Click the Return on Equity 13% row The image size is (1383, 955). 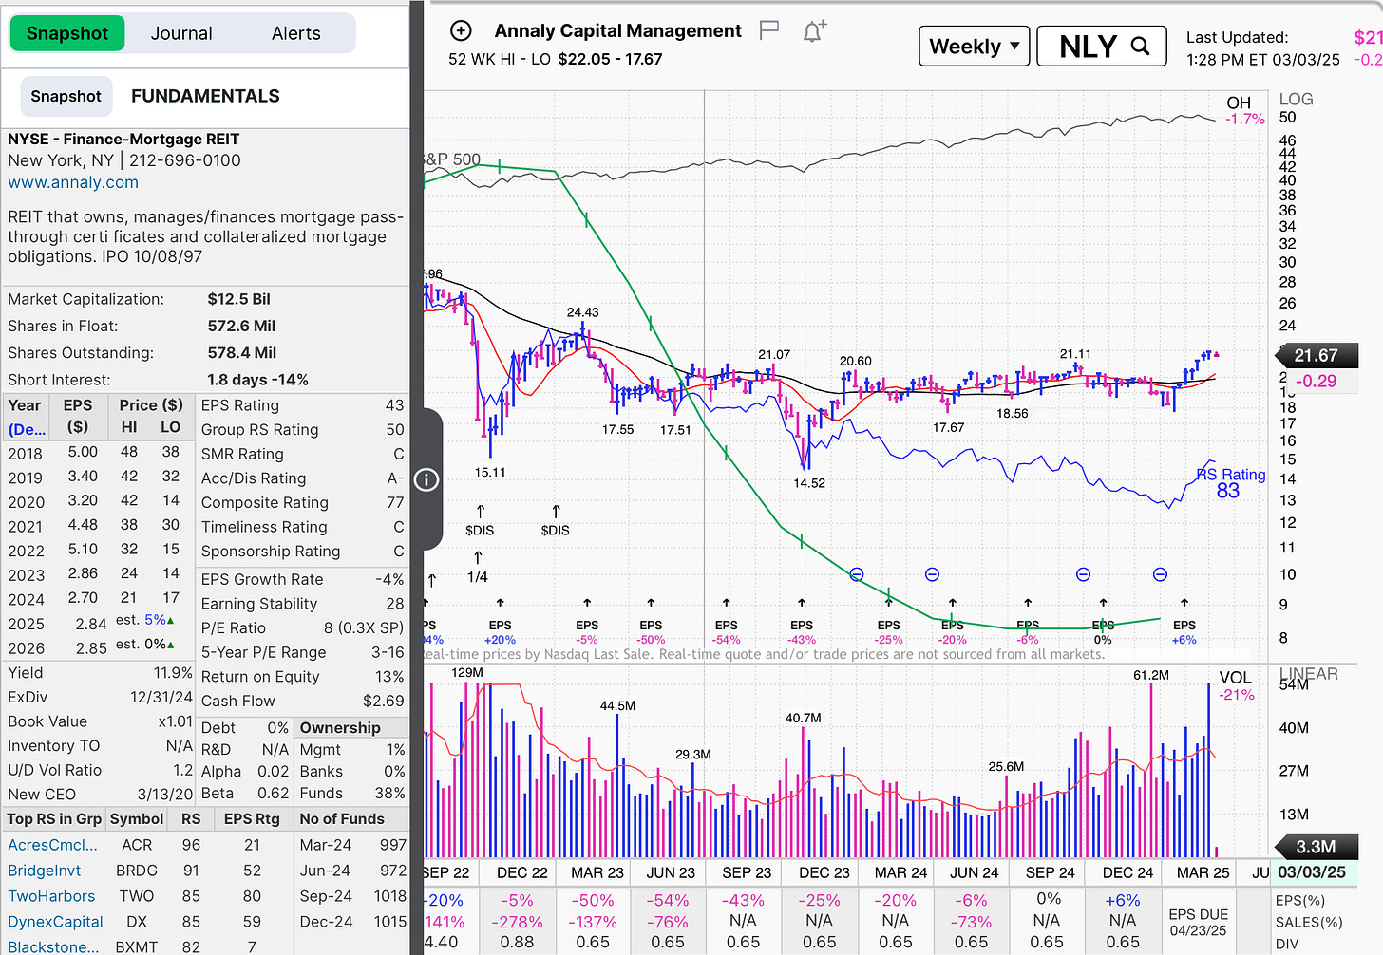[303, 676]
